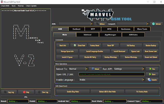Click the Connect Type status field
Screen dimensions: 164x104
coord(152,101)
